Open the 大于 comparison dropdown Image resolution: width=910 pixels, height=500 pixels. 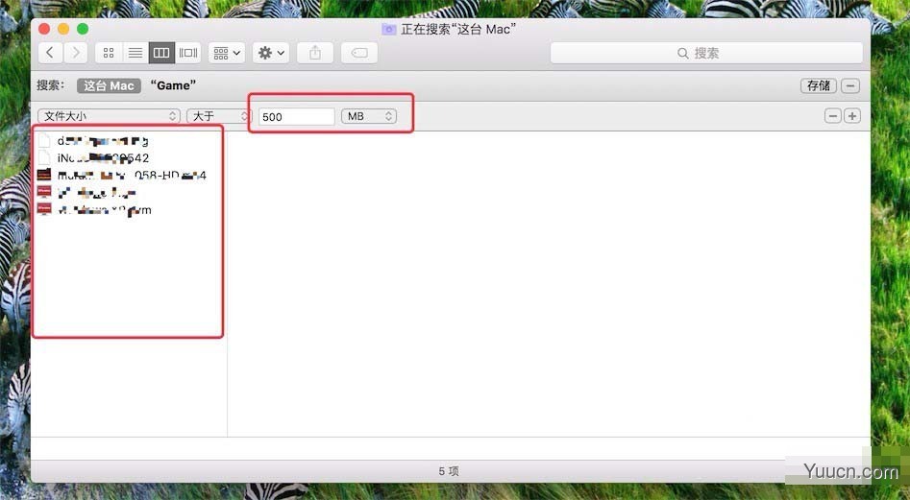tap(219, 116)
